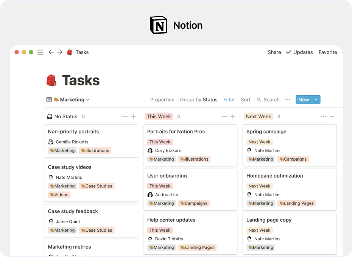Expand the New button dropdown arrow
Viewport: 352px width, 257px height.
coord(316,99)
